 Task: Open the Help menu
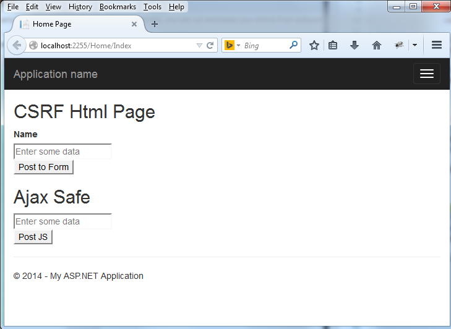pyautogui.click(x=176, y=7)
